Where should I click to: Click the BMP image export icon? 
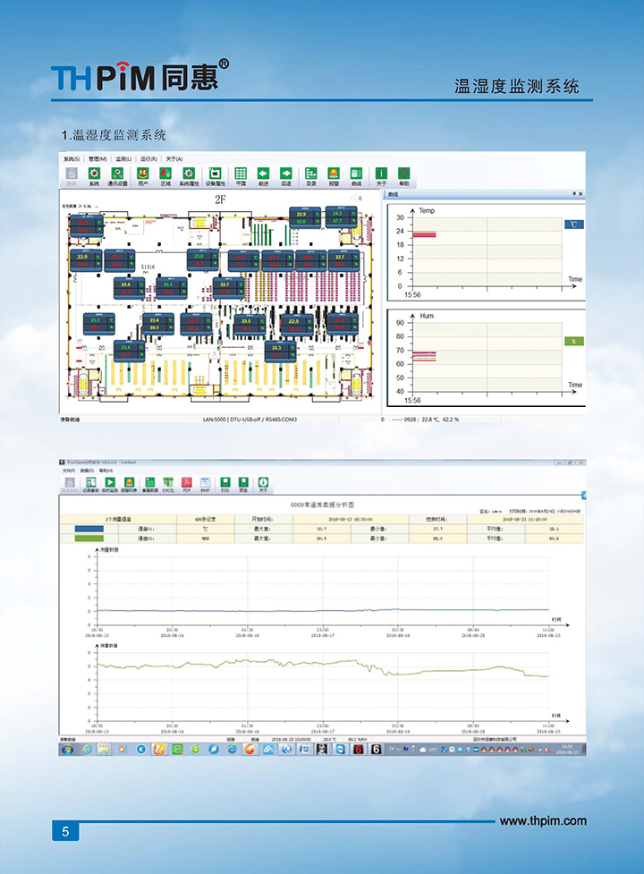205,484
